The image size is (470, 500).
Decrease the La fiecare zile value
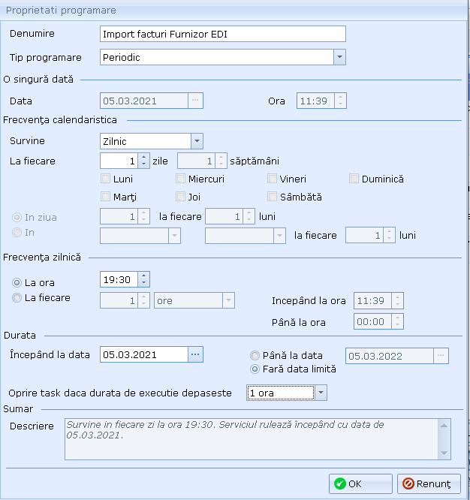click(144, 164)
